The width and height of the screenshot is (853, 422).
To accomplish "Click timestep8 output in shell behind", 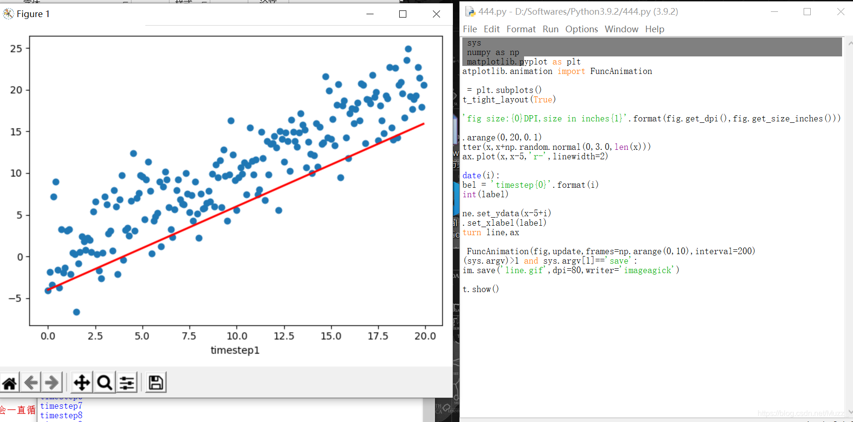I will tap(61, 415).
